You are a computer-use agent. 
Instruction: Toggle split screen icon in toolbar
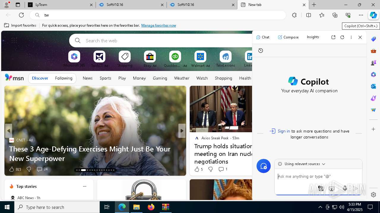pyautogui.click(x=308, y=15)
